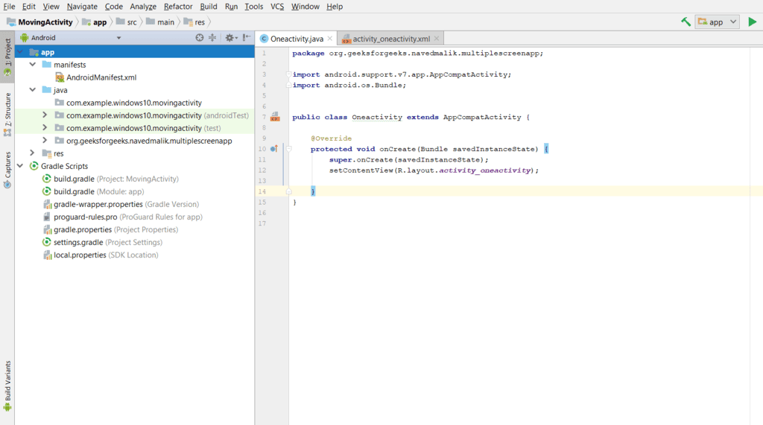The image size is (763, 425).
Task: Click the override gutter icon on line 10
Action: coord(274,149)
